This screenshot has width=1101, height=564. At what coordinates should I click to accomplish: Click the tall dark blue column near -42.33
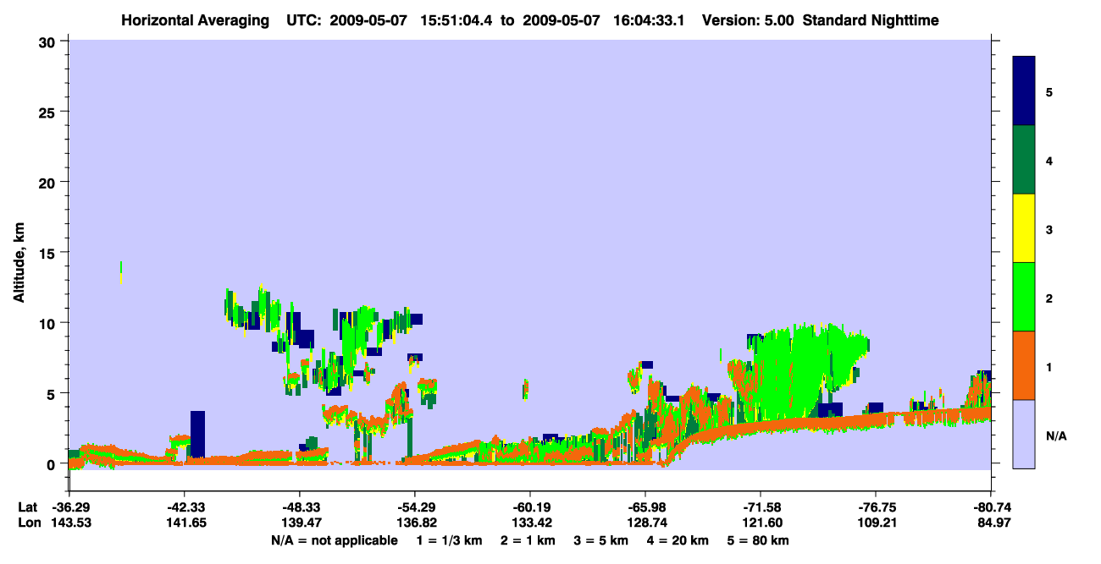tap(197, 434)
